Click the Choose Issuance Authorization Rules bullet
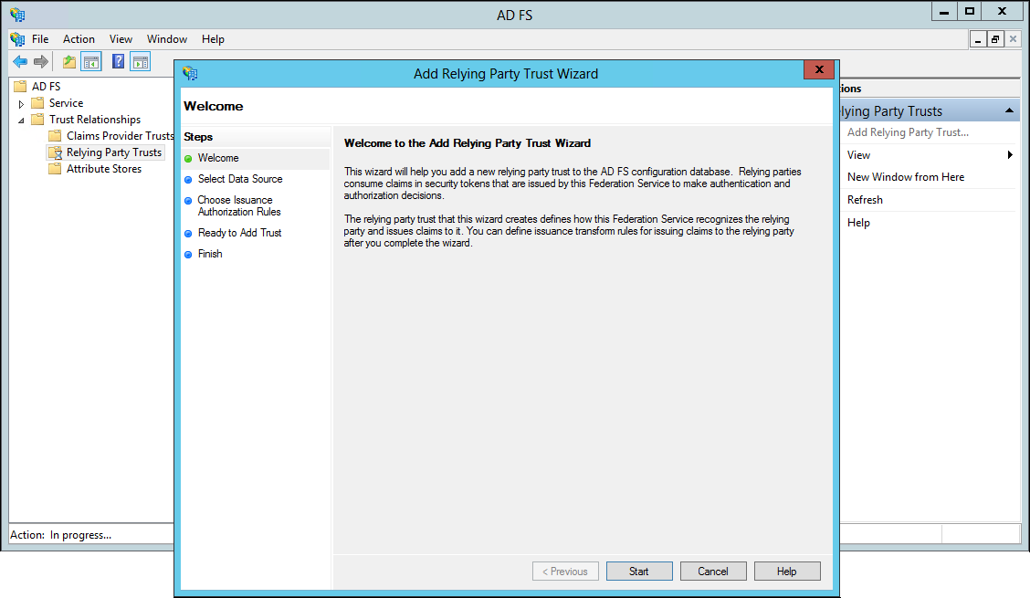This screenshot has height=598, width=1030. tap(188, 201)
